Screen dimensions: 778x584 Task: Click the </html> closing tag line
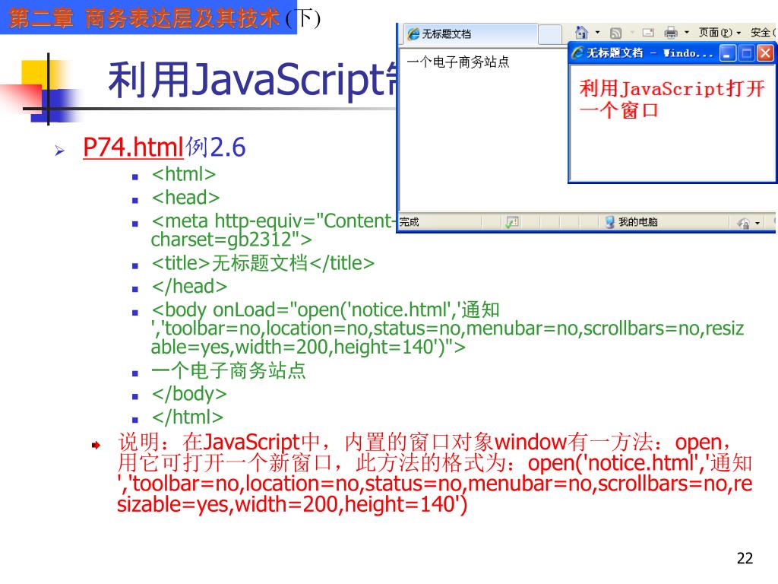[x=188, y=417]
